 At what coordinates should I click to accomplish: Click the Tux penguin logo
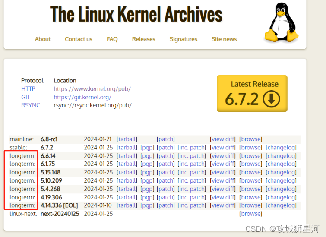click(x=282, y=22)
